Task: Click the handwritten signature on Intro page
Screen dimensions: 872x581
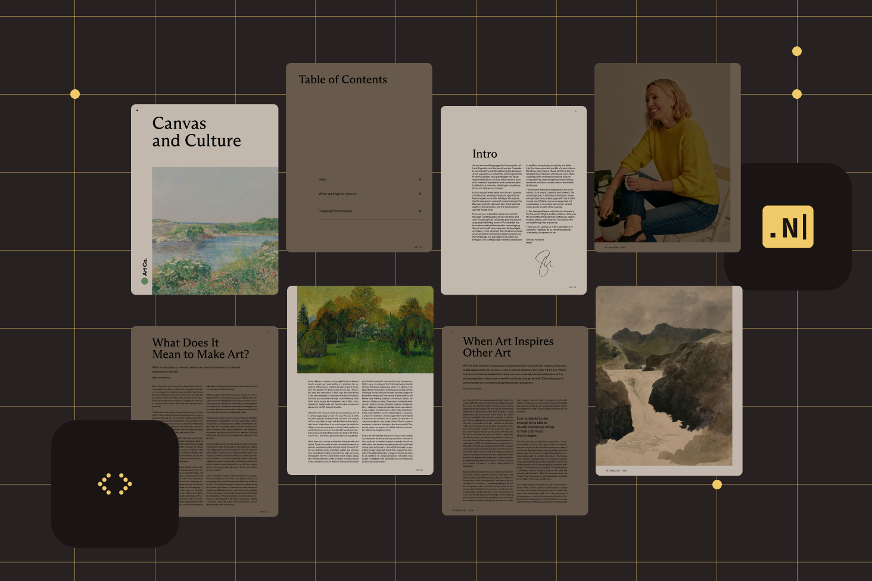Action: tap(544, 263)
